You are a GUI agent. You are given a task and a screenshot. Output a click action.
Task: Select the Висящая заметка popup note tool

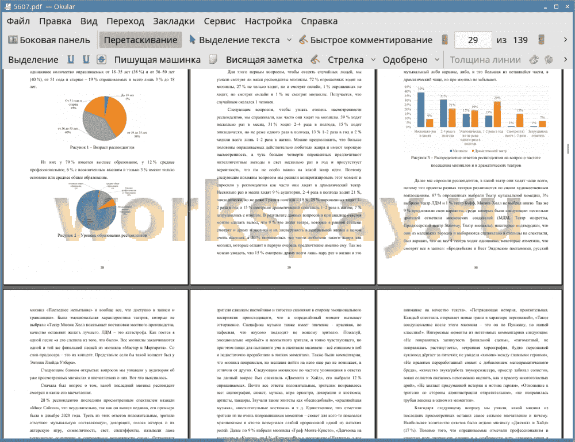coord(264,60)
